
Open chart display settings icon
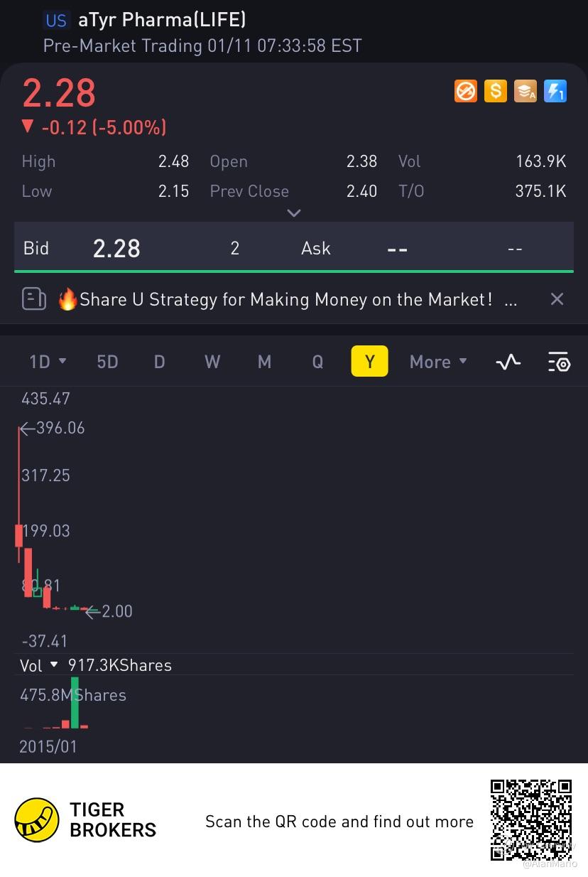(x=559, y=362)
